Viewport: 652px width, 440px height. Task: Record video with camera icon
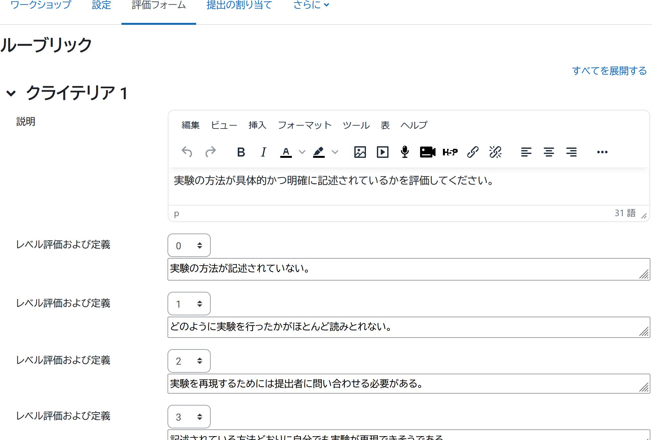(427, 152)
